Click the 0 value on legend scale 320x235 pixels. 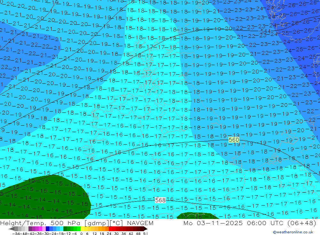pyautogui.click(x=81, y=234)
